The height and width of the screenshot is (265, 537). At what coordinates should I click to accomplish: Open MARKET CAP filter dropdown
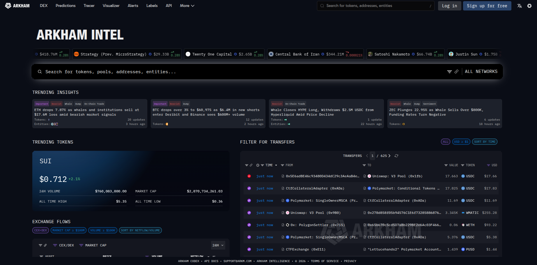click(x=93, y=245)
